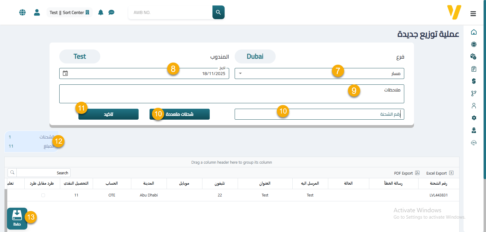Screen dimensions: 486x232
Task: Click the Excel Export link
Action: click(439, 173)
